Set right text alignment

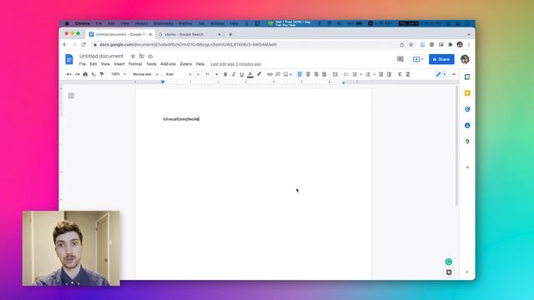click(316, 74)
